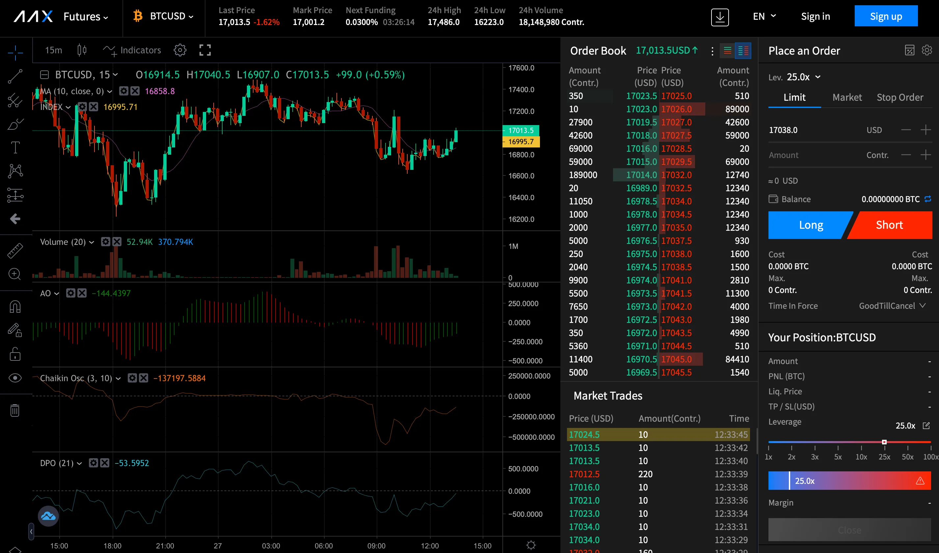Remove the AO indicator
Viewport: 939px width, 553px height.
[82, 293]
